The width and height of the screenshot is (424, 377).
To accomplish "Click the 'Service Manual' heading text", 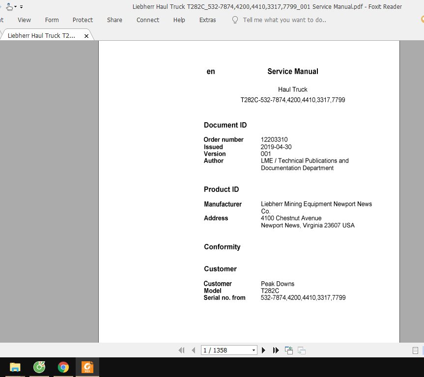I will [x=293, y=71].
